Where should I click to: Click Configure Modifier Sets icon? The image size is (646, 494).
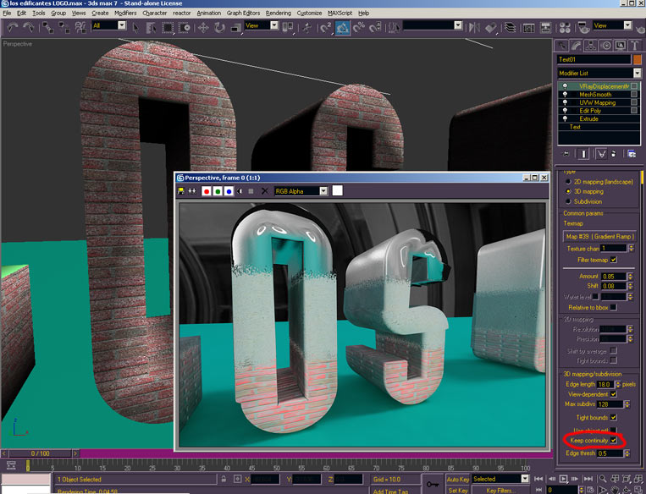(631, 154)
